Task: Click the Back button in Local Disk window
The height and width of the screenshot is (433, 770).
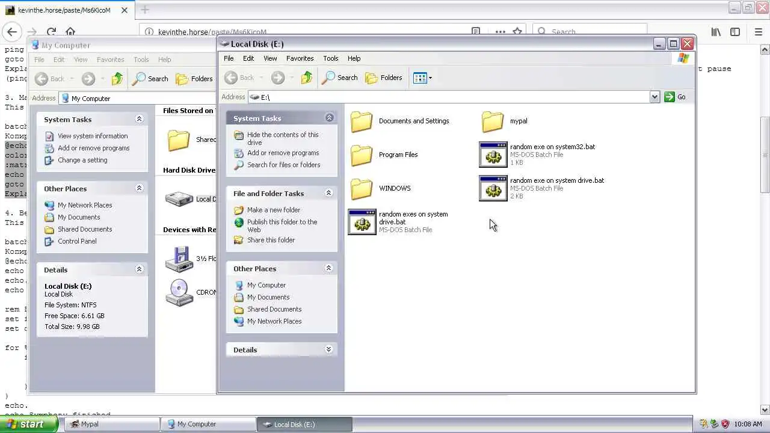Action: (239, 78)
